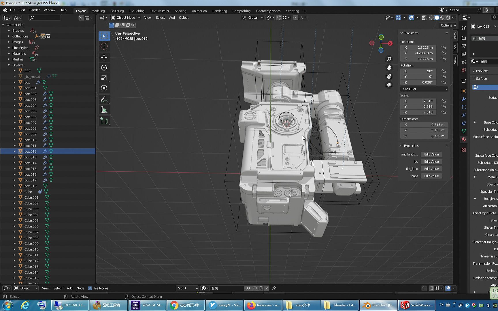Viewport: 498px width, 311px height.
Task: Click Edit Value for flip_fluid property
Action: point(431,169)
